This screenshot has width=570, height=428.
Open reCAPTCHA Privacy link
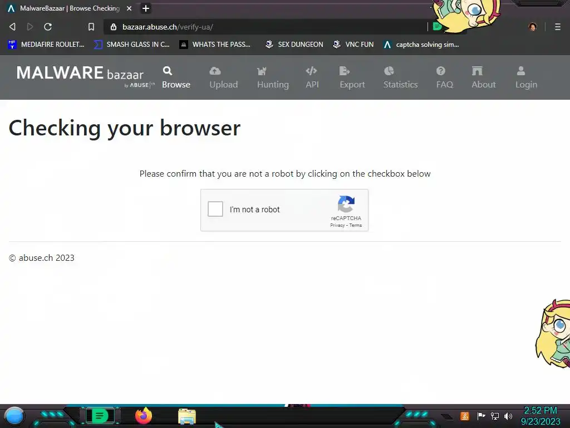(337, 225)
